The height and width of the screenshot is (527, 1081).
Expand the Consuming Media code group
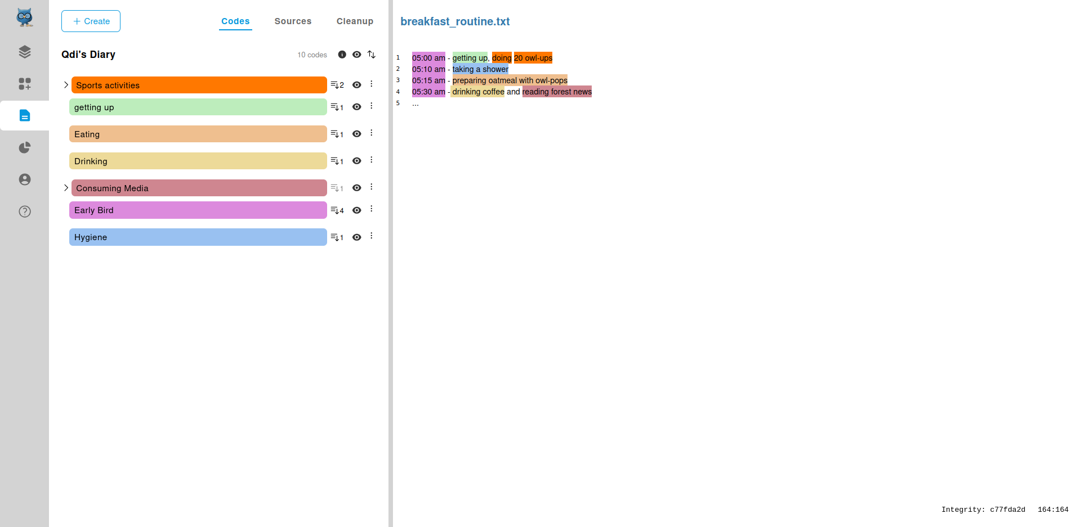click(66, 188)
